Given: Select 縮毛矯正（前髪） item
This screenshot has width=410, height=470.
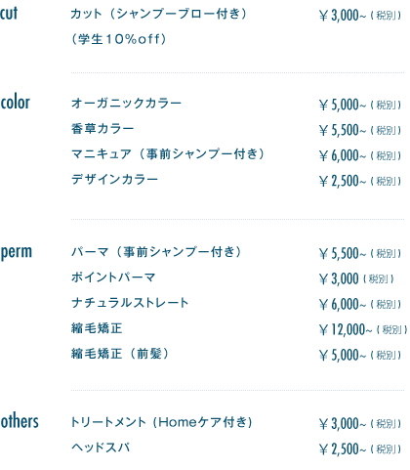Looking at the screenshot, I should click(x=120, y=354).
